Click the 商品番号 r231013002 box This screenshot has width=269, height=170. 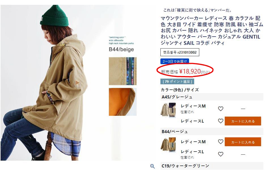[180, 53]
